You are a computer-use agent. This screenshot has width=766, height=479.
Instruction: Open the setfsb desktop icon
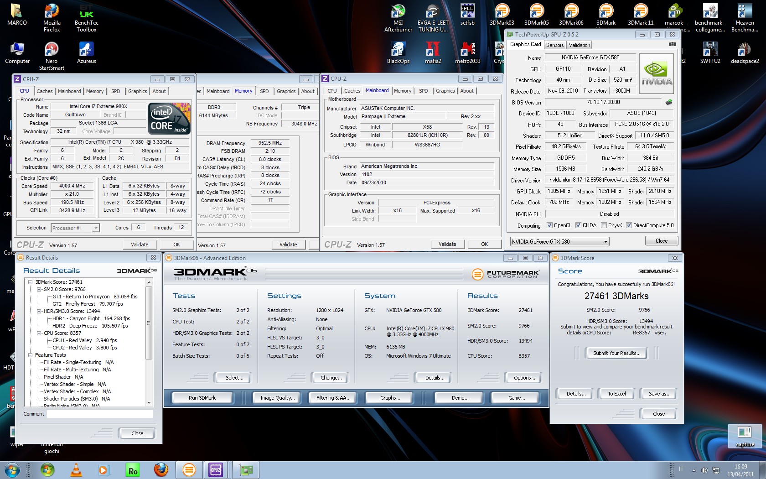[467, 15]
